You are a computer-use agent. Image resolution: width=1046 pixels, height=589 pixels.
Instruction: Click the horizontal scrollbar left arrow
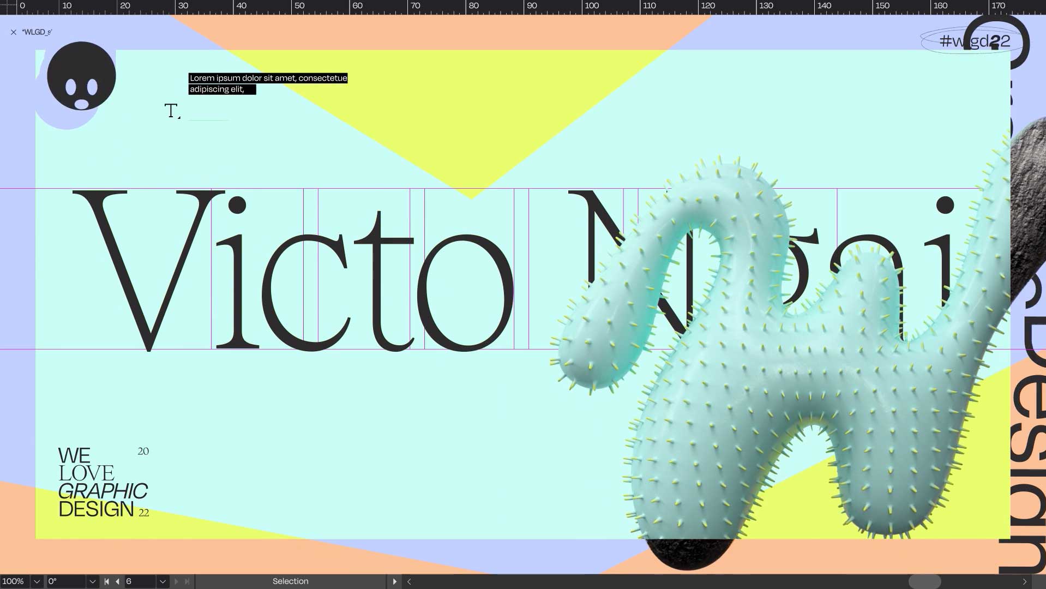click(x=409, y=581)
